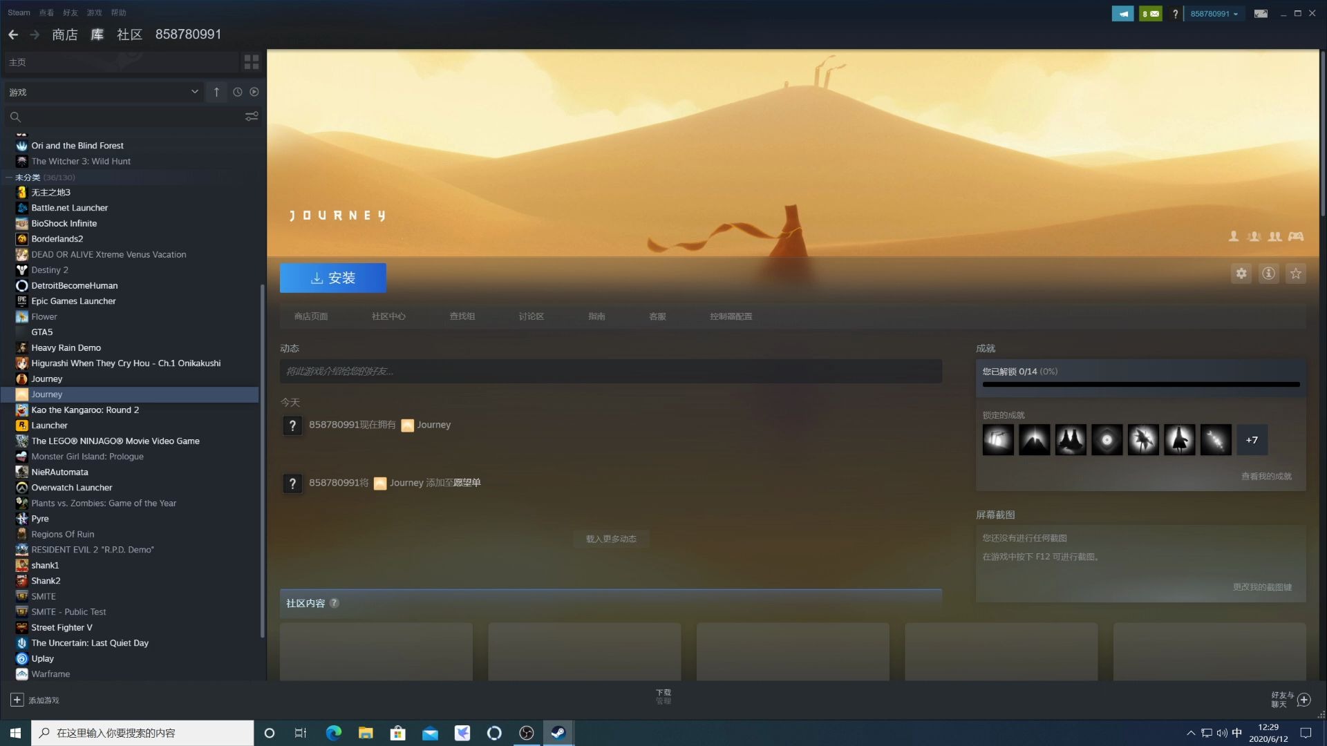Open the Discussions link
The height and width of the screenshot is (746, 1327).
(x=531, y=316)
